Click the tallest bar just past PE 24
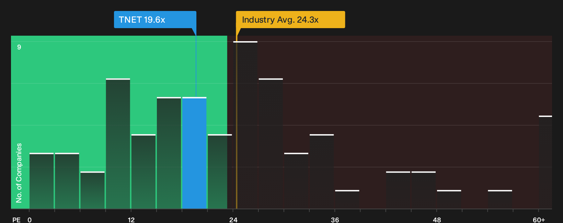This screenshot has width=563, height=223. 245,125
